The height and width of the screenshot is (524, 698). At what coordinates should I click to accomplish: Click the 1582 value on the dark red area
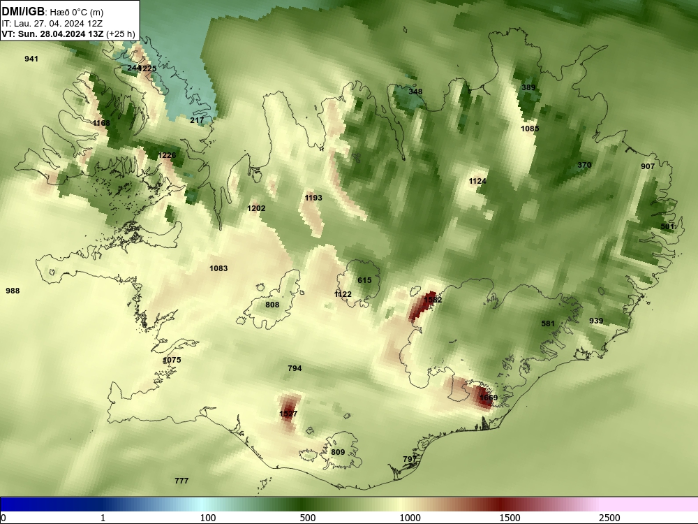[433, 300]
